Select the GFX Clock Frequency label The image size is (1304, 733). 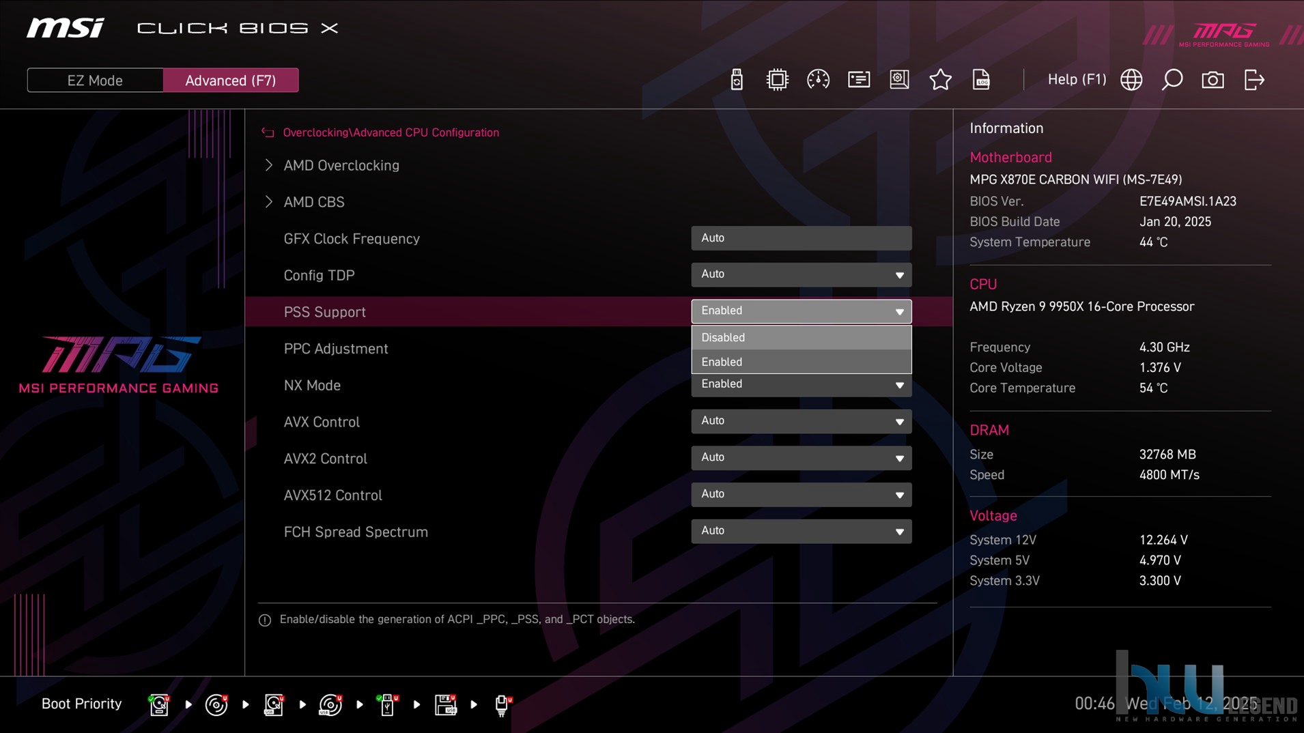point(352,239)
